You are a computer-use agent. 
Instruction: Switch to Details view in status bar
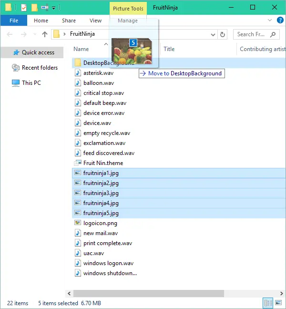268,303
